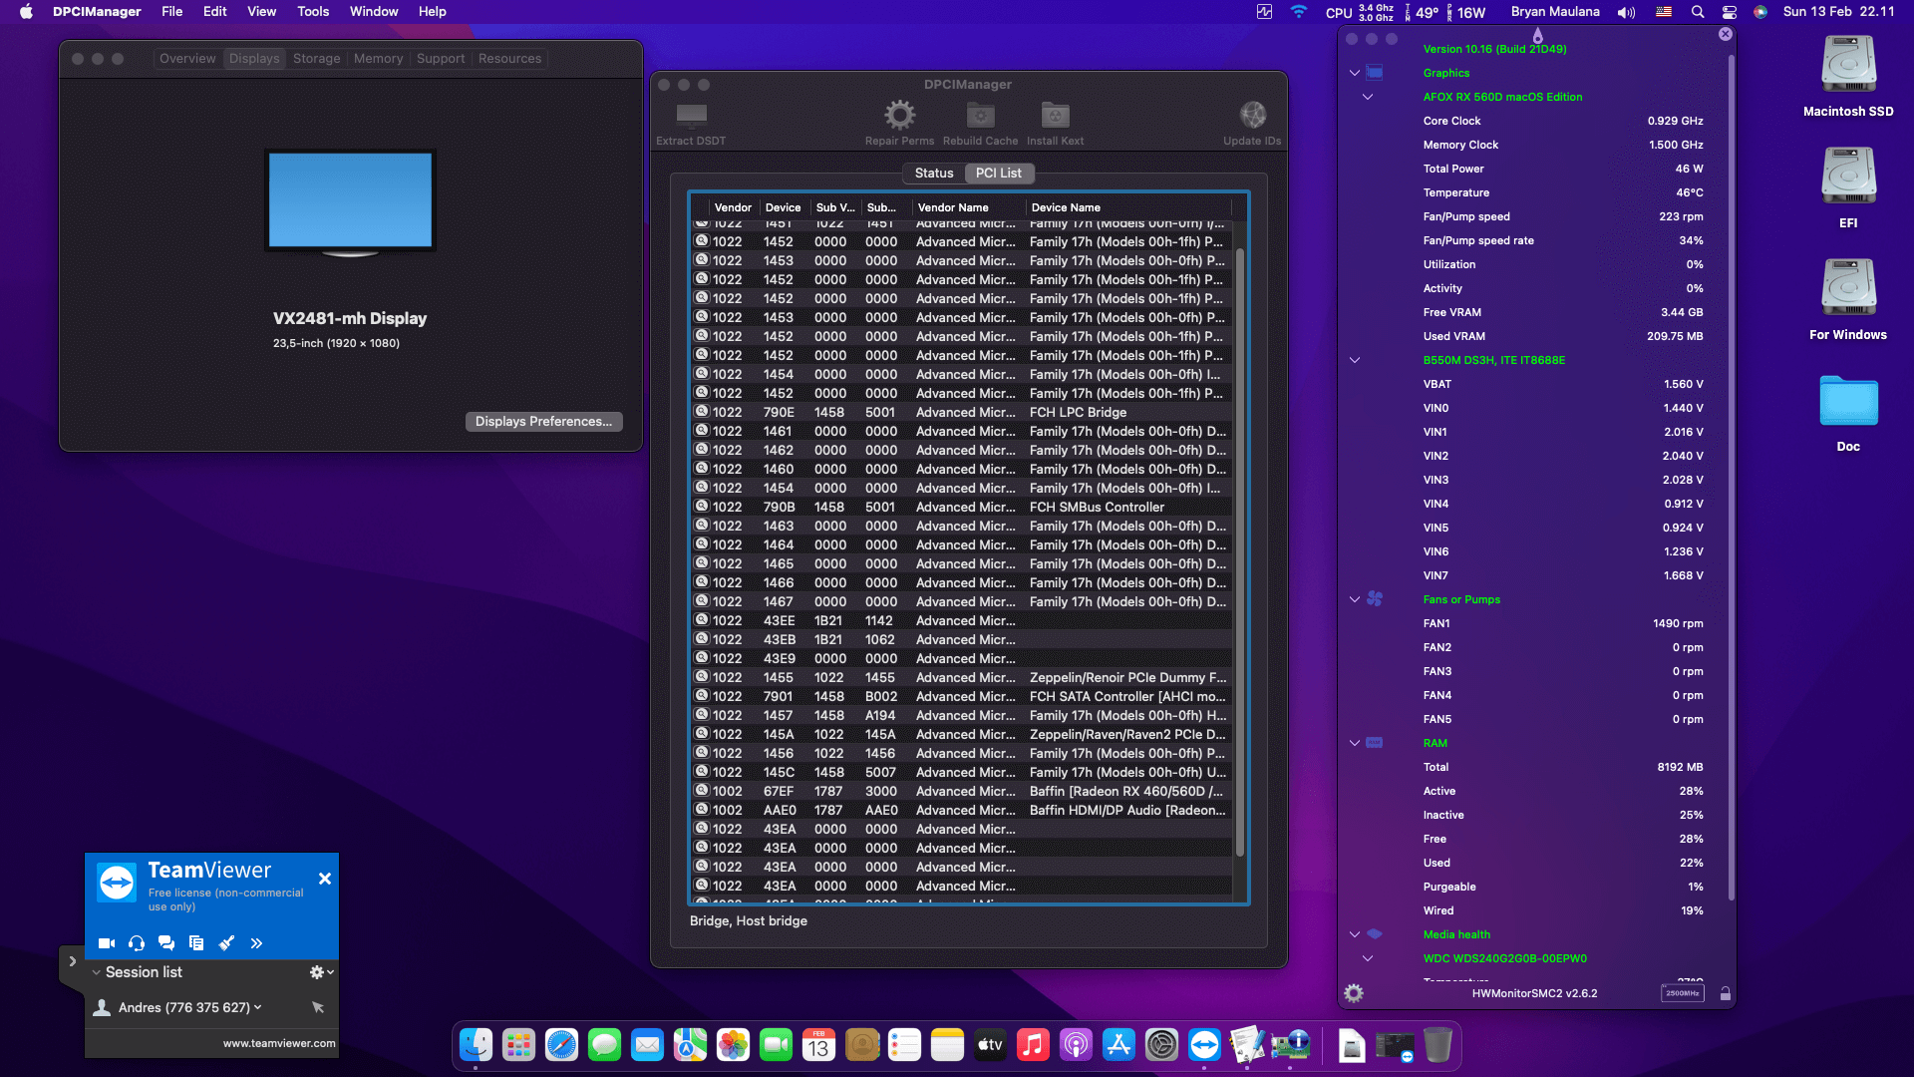Close the TeamViewer panel with X
The height and width of the screenshot is (1077, 1914).
pos(324,879)
